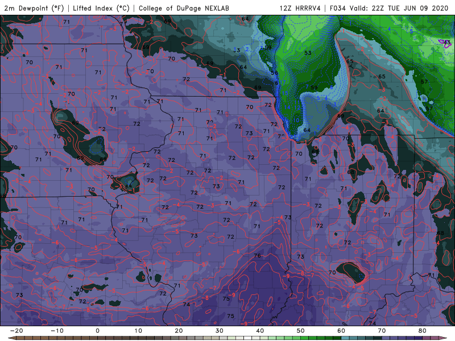This screenshot has height=341, width=455.
Task: Click the '-10' color scale label
Action: point(57,331)
